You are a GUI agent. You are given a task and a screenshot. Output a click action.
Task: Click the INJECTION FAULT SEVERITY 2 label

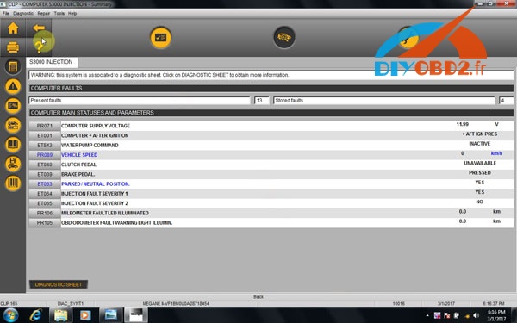coord(95,203)
